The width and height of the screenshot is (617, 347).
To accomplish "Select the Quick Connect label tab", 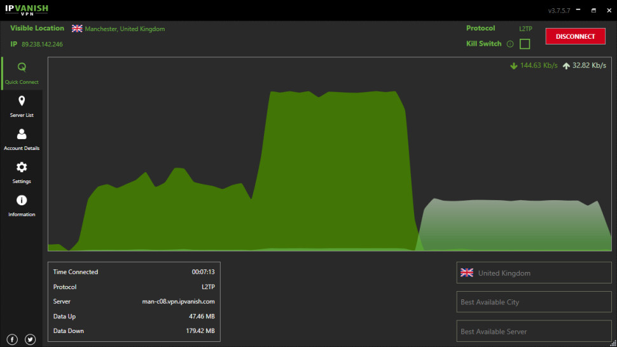I will (x=22, y=82).
